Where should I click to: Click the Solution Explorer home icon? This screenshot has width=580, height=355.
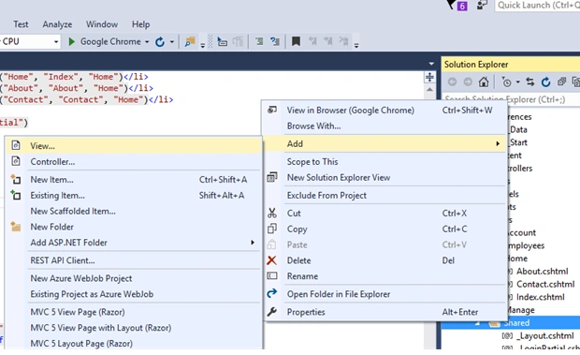pyautogui.click(x=484, y=81)
